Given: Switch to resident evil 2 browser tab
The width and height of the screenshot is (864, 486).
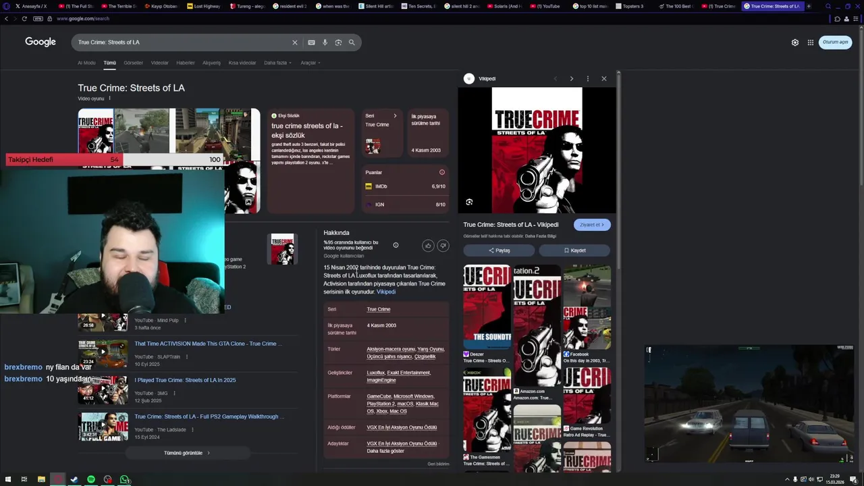Looking at the screenshot, I should click(292, 6).
